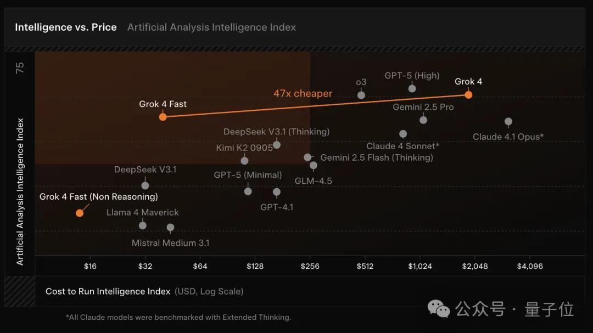593x333 pixels.
Task: Click the Llama 4 Maverick data point
Action: point(143,225)
